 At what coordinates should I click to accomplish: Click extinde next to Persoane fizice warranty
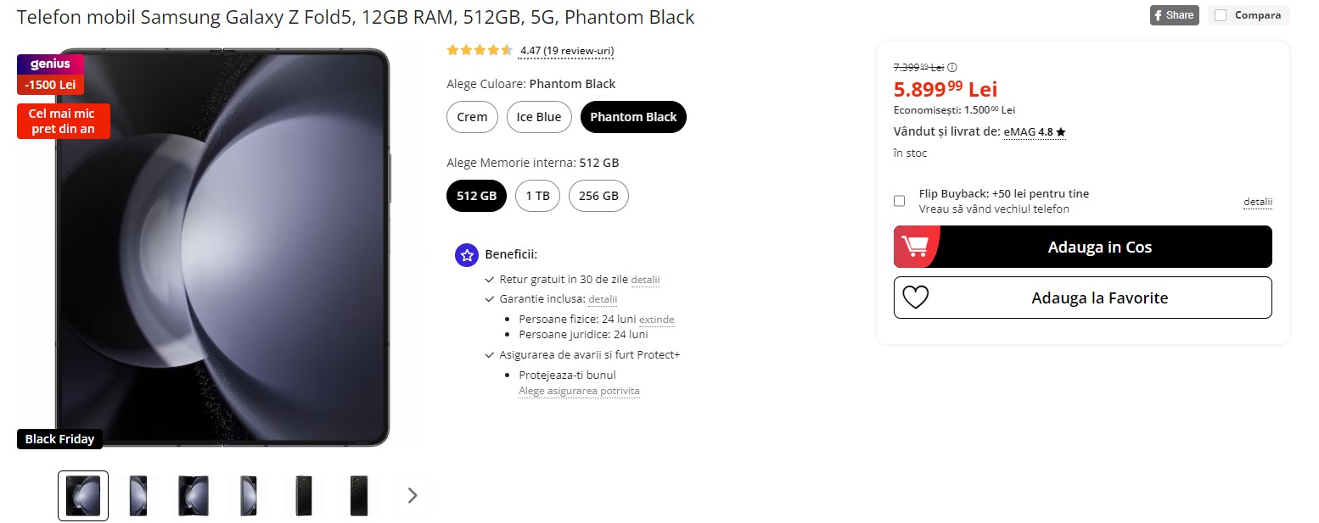[659, 320]
